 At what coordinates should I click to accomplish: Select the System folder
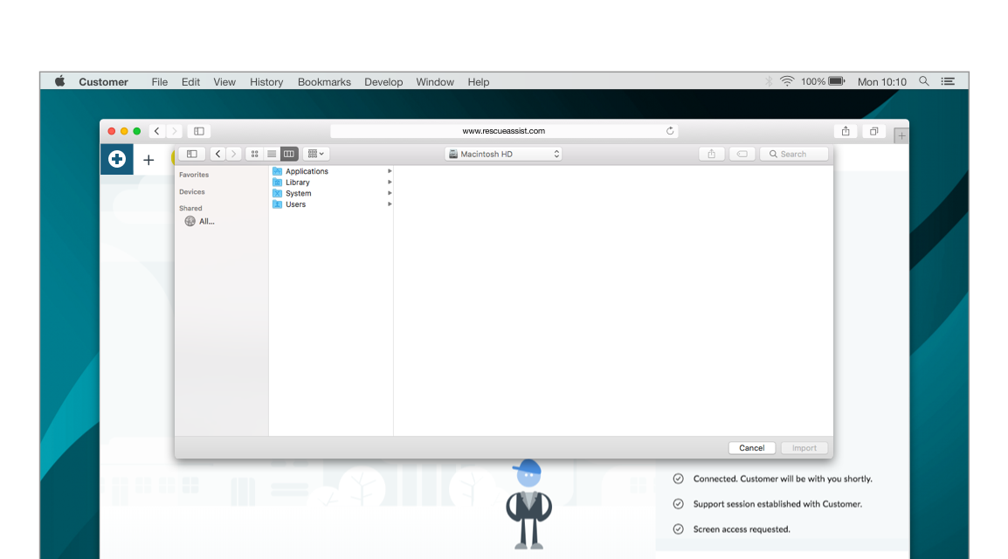coord(331,193)
